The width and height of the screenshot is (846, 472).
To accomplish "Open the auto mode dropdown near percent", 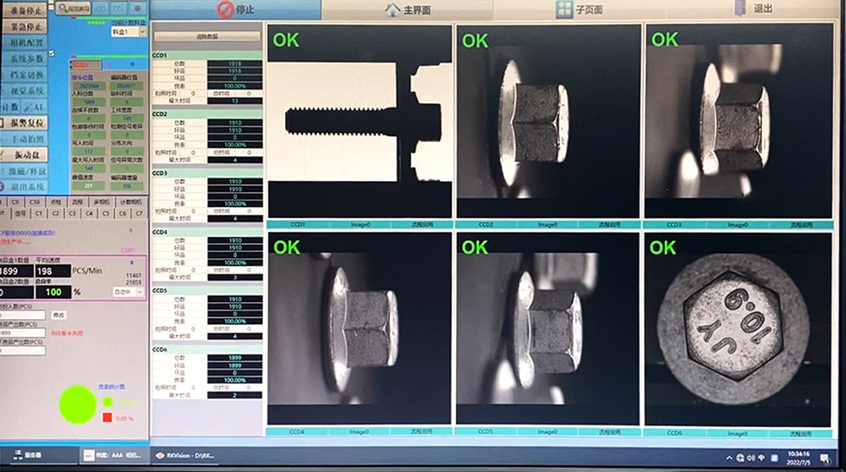I will [x=129, y=292].
